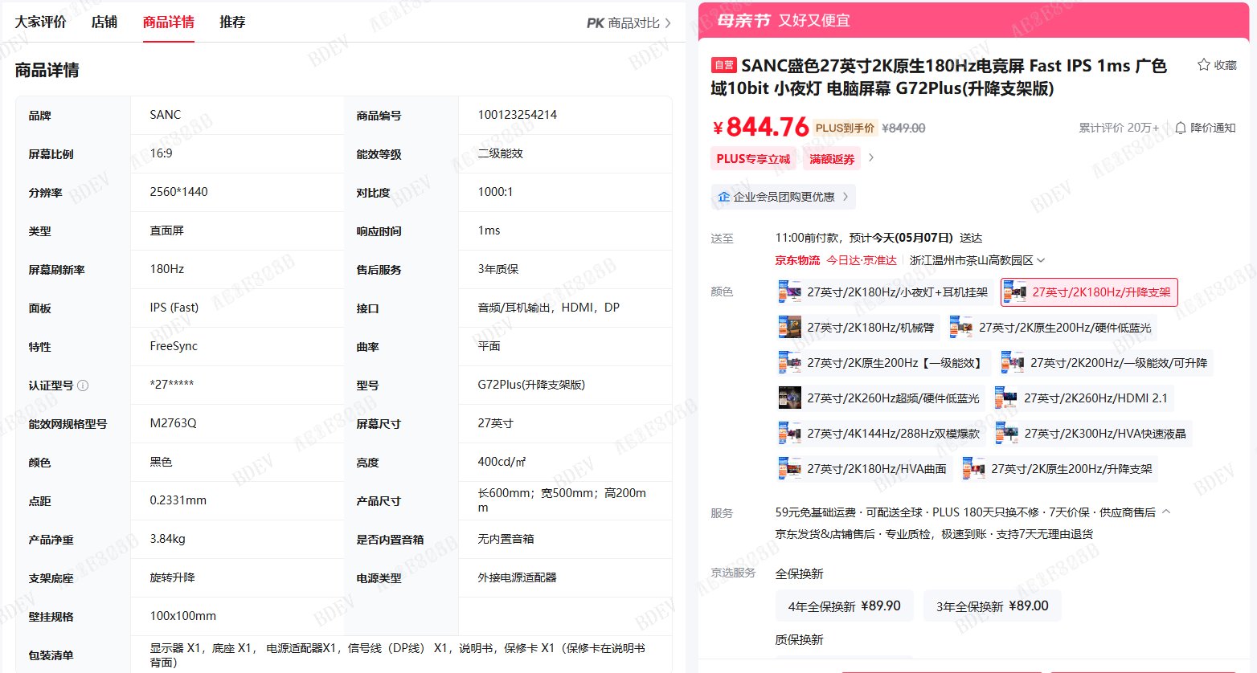Screen dimensions: 1257x673
Task: Click thumbnail of 27英寸/2K260Hz超频/硬件低蓝光
Action: coord(789,398)
